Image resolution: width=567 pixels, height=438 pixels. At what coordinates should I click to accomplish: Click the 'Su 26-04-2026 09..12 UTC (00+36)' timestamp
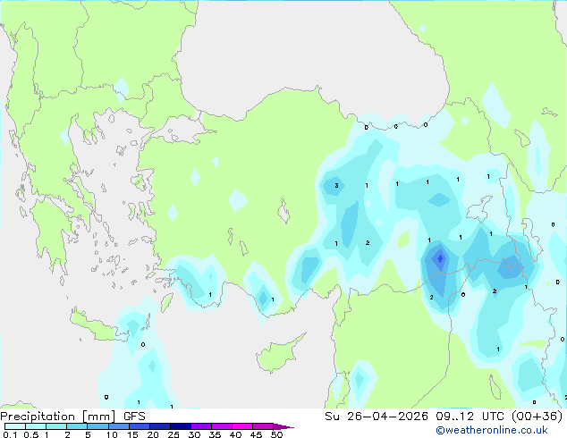pyautogui.click(x=444, y=417)
